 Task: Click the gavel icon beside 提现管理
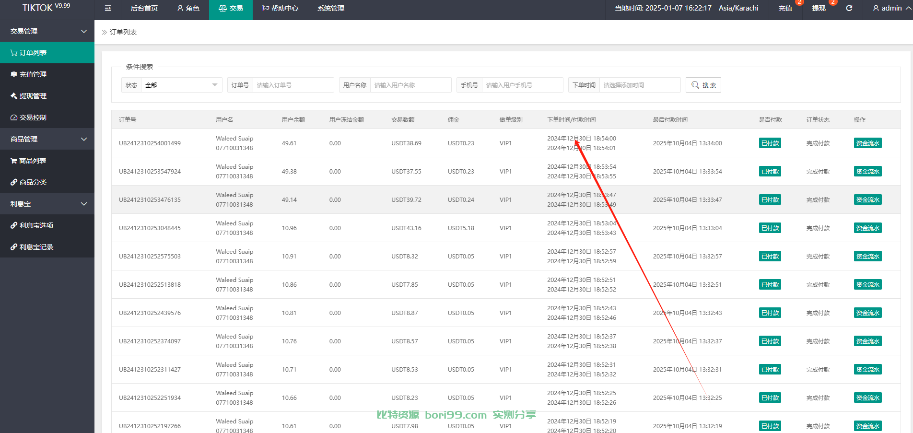tap(14, 96)
